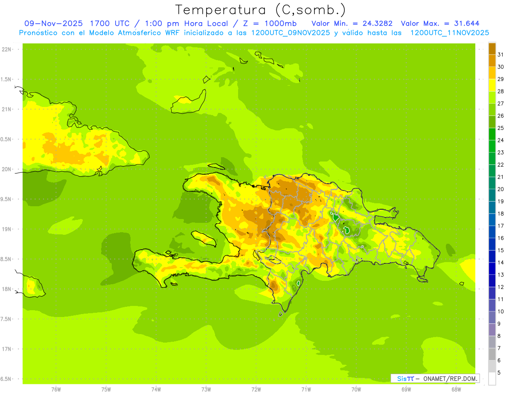512x395 pixels.
Task: Click the "75W" longitude label
Action: click(x=106, y=389)
